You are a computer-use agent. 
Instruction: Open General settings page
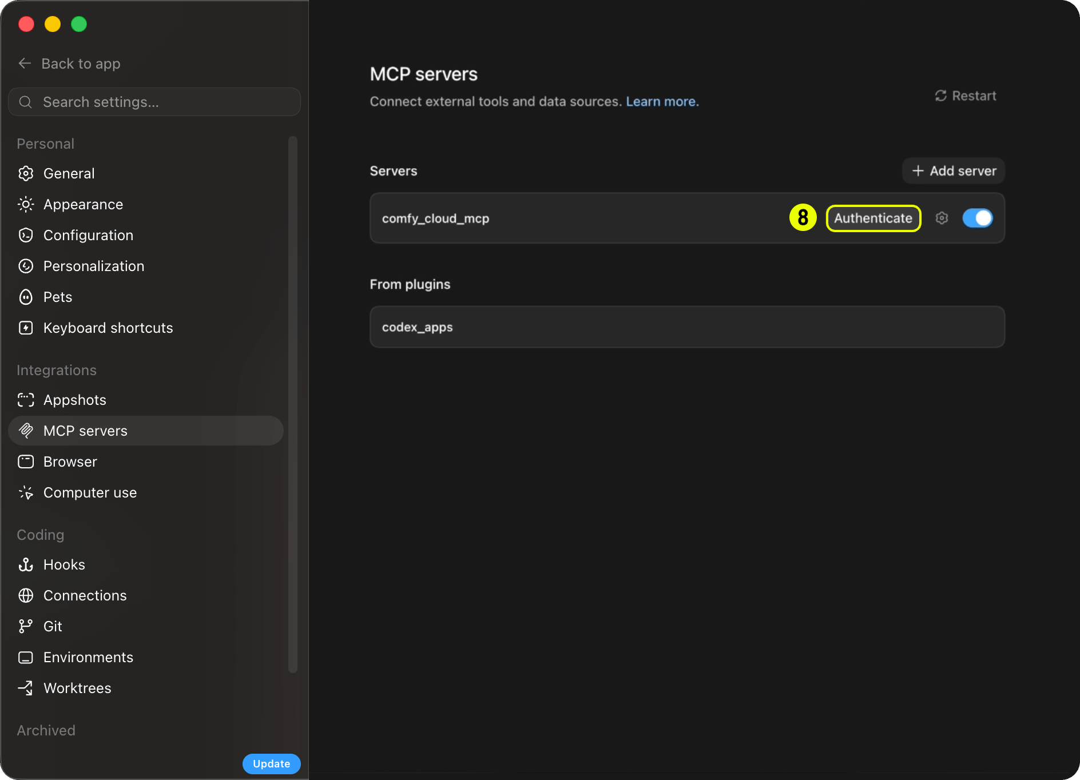pyautogui.click(x=146, y=173)
